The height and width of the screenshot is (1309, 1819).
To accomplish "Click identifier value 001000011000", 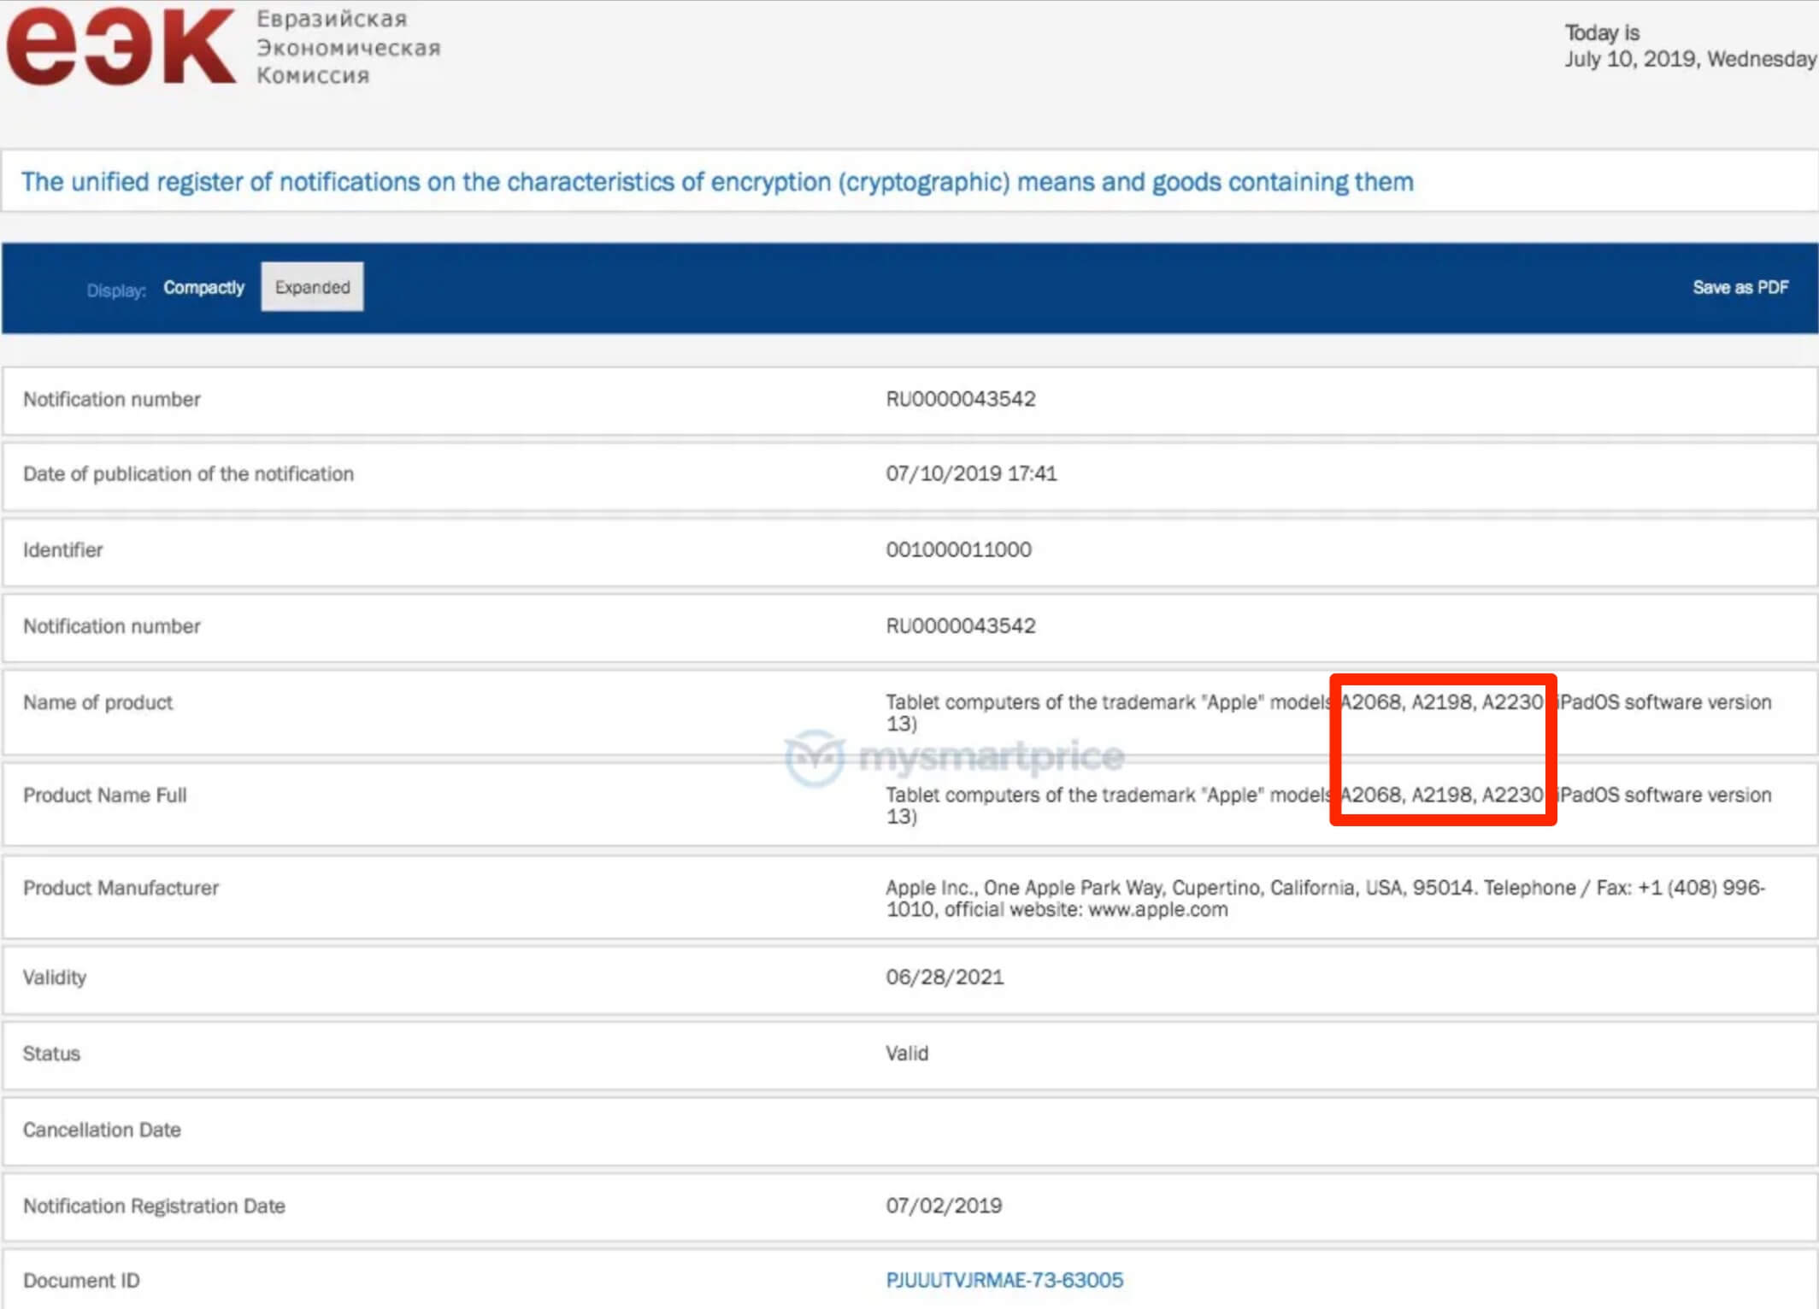I will (958, 549).
